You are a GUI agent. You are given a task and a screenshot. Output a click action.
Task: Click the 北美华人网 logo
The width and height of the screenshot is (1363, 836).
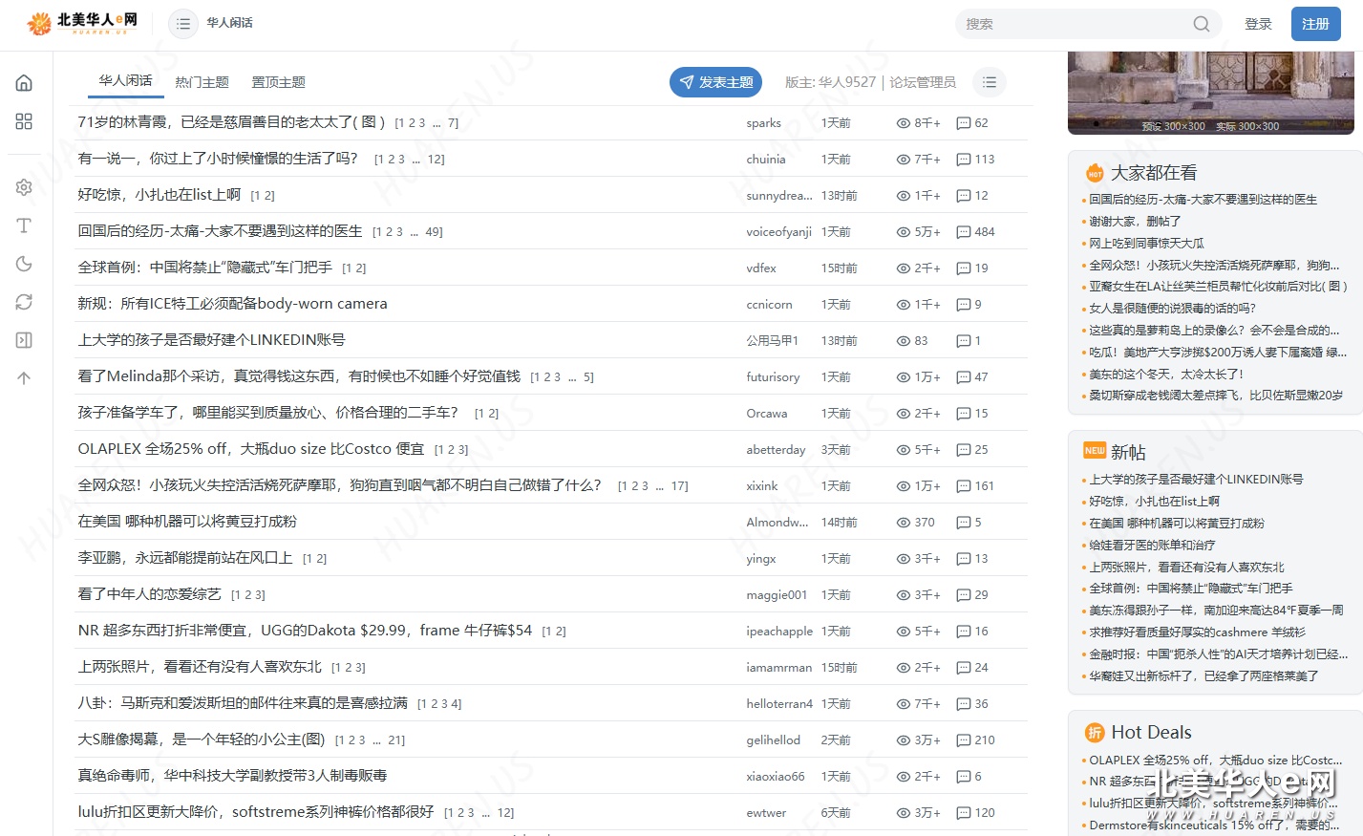click(x=82, y=23)
